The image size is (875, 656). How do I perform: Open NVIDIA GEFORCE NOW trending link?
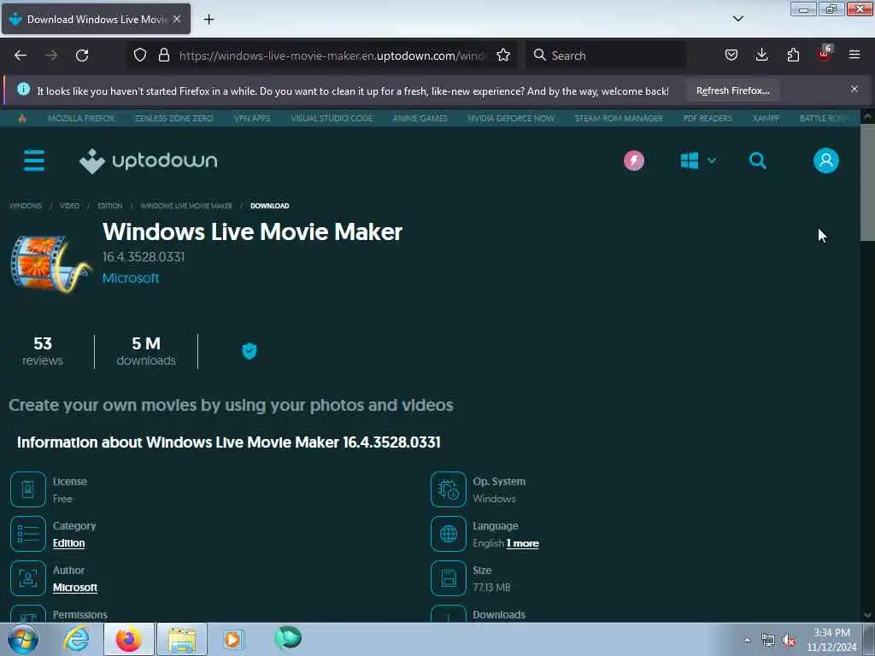[x=511, y=118]
